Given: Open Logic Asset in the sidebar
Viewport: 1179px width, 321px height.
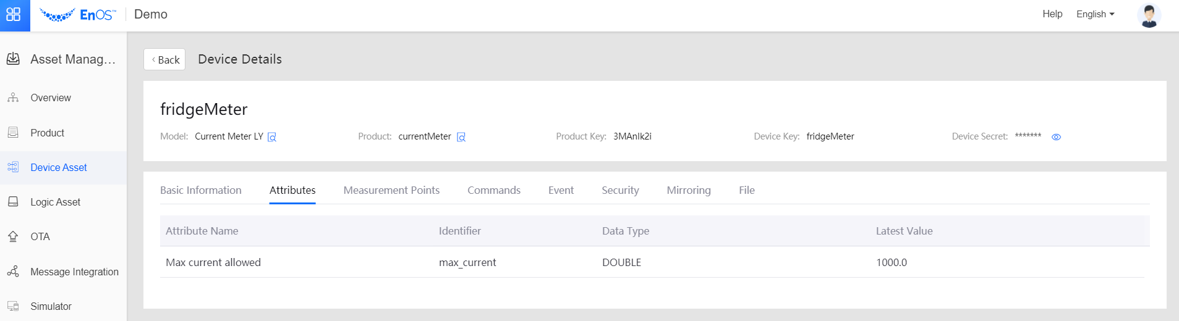Looking at the screenshot, I should pos(55,202).
